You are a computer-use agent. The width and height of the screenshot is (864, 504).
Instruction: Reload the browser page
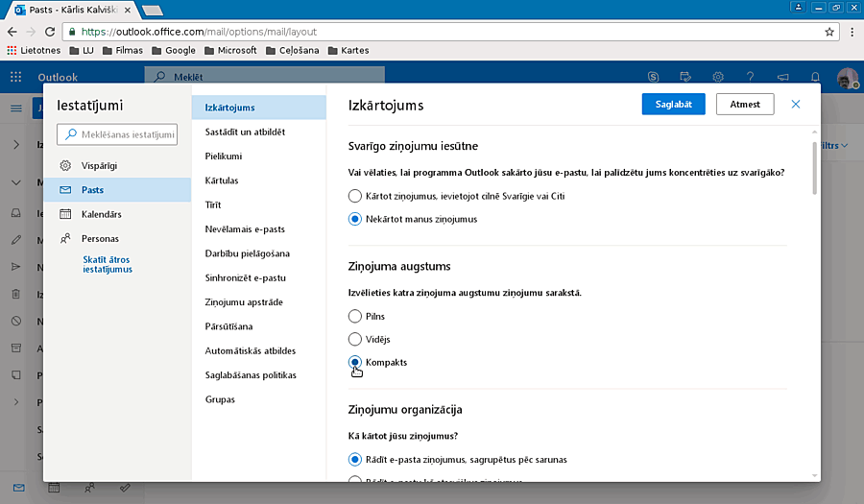pos(50,32)
